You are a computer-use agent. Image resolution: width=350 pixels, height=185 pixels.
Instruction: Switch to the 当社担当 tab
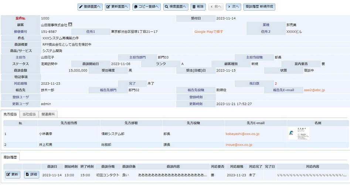tap(28, 114)
